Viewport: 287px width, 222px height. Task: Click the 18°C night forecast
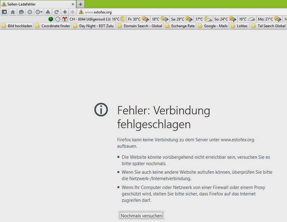[x=156, y=19]
